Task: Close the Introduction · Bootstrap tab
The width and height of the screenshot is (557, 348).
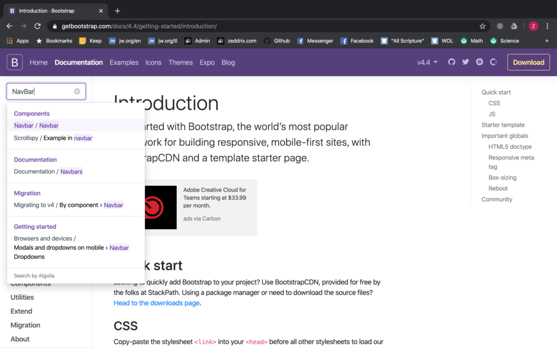Action: 101,11
